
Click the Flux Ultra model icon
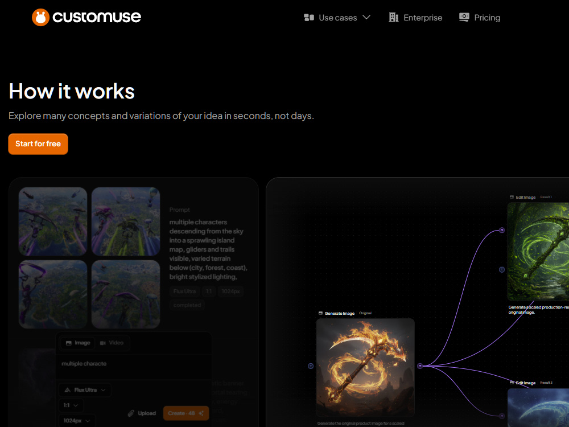[x=68, y=390]
